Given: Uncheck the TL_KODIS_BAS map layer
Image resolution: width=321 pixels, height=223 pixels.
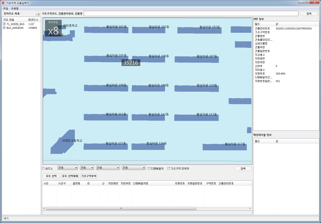Looking at the screenshot, I should [x=4, y=24].
